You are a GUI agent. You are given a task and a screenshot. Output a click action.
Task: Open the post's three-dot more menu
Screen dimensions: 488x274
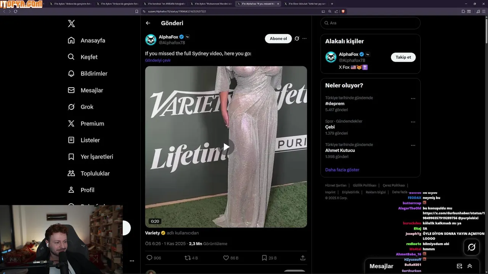click(304, 38)
